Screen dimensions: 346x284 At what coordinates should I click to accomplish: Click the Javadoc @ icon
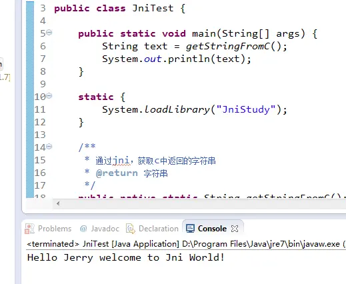click(x=83, y=229)
